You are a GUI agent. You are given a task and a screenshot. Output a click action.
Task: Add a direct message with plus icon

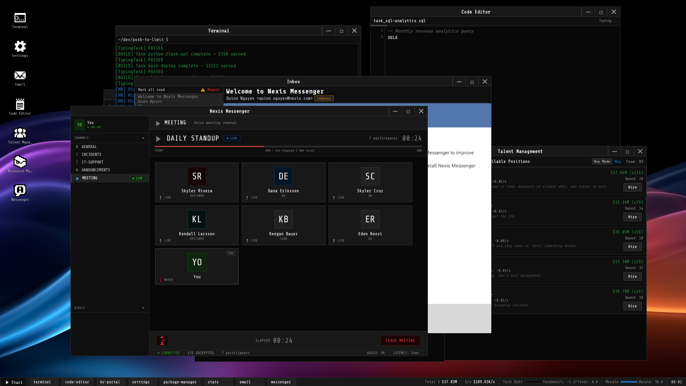point(143,308)
